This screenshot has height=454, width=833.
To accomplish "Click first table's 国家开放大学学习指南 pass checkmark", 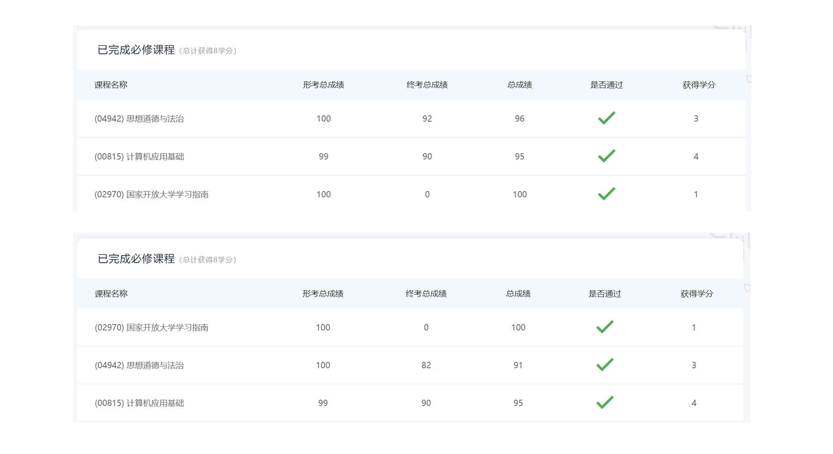I will (607, 194).
